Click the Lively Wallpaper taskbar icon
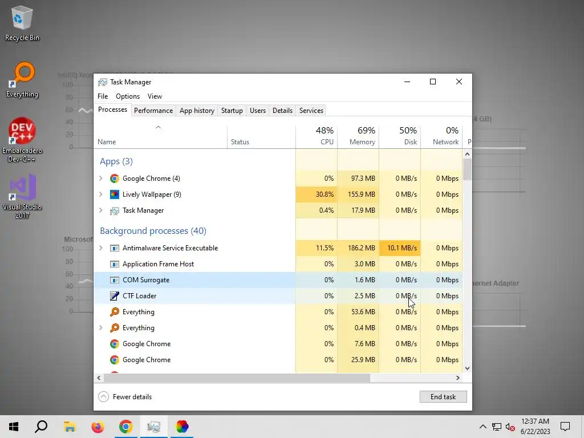 pyautogui.click(x=182, y=427)
